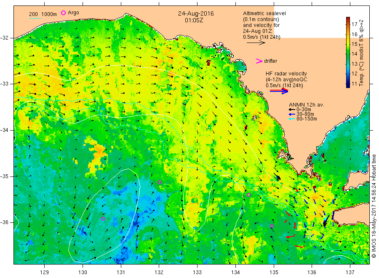Image resolution: width=379 pixels, height=278 pixels.
Task: Click the magenta drifter legend arrowhead
Action: 259,61
